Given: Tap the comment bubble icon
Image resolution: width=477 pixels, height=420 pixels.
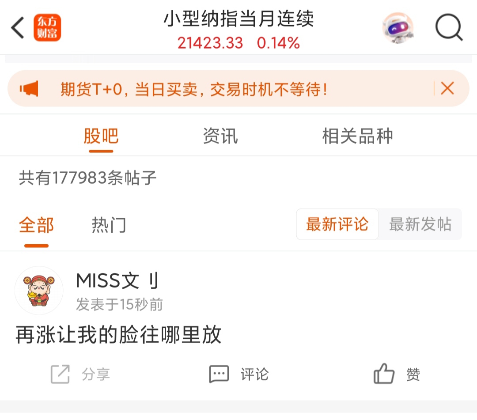Looking at the screenshot, I should 219,374.
